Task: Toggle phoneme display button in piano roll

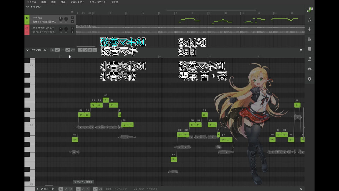Action: tap(95, 50)
